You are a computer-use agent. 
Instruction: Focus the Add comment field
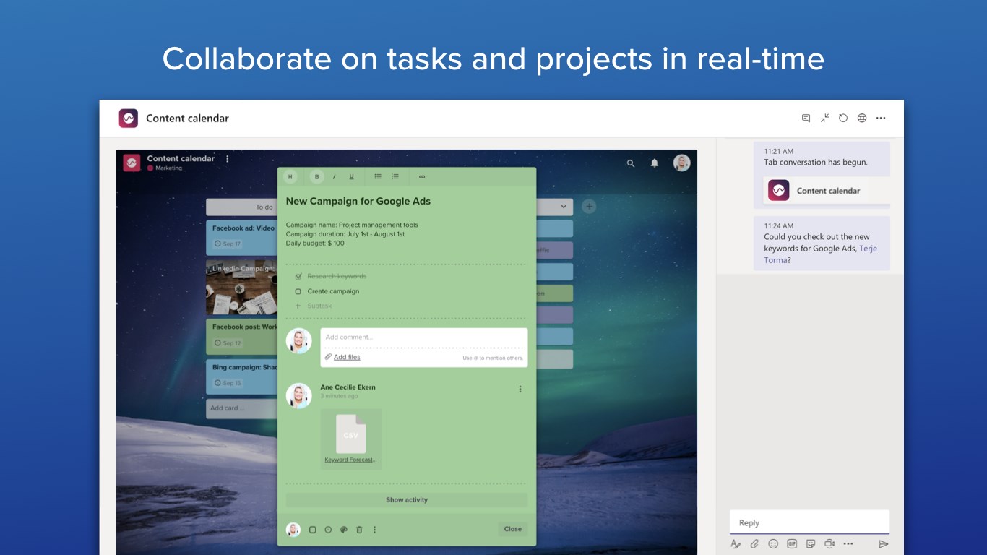point(424,337)
